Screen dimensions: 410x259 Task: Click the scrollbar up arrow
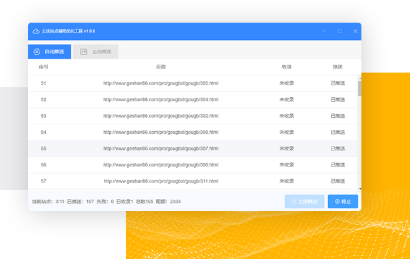point(360,79)
